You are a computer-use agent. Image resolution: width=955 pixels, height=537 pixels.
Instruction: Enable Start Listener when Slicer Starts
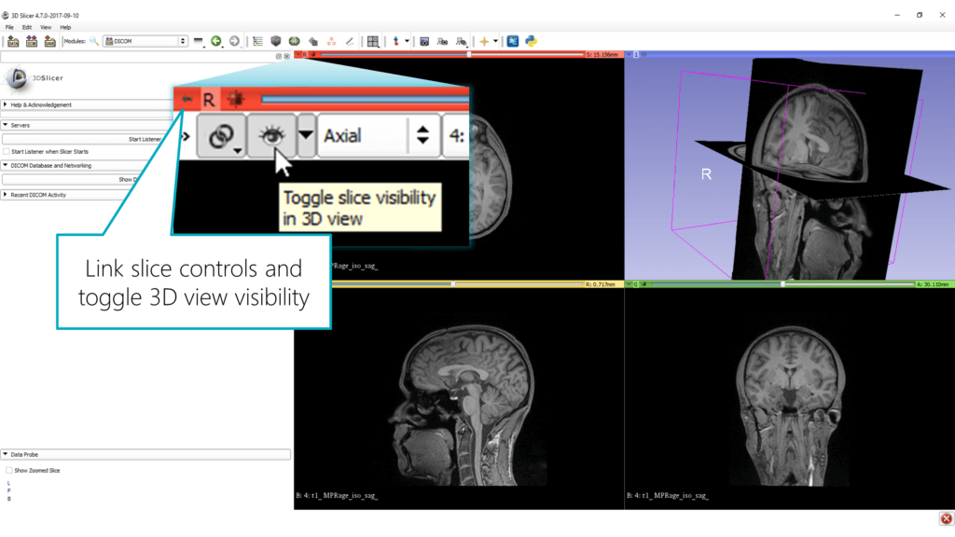point(7,151)
